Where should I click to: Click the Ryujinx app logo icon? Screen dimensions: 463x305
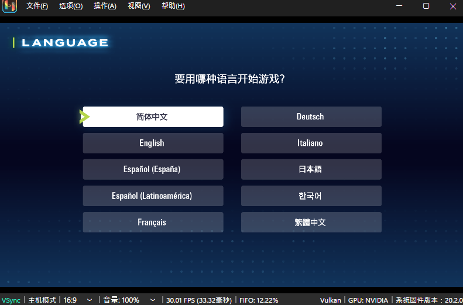pos(9,6)
